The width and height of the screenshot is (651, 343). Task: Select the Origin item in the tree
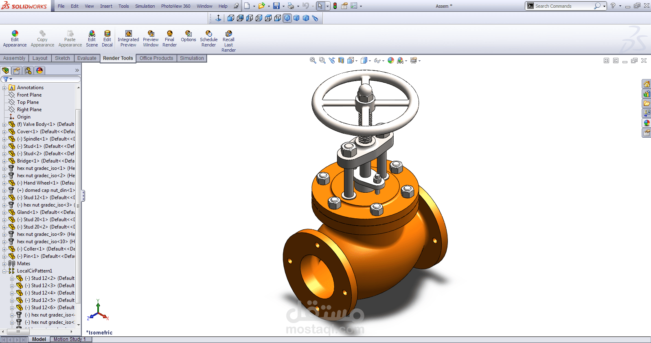pyautogui.click(x=24, y=117)
